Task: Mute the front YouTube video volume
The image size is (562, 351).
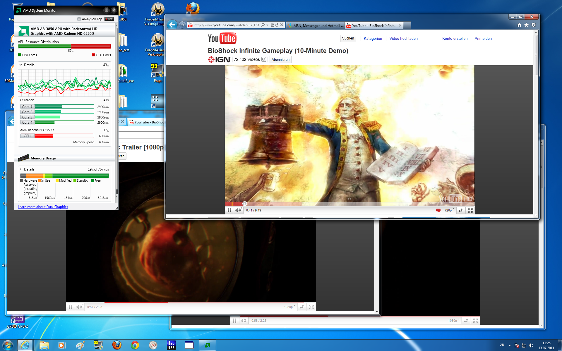Action: [238, 210]
